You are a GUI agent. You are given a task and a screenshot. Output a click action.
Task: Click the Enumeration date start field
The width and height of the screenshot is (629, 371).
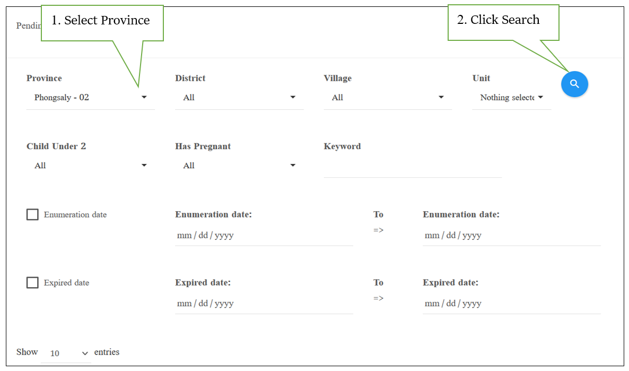pos(264,235)
